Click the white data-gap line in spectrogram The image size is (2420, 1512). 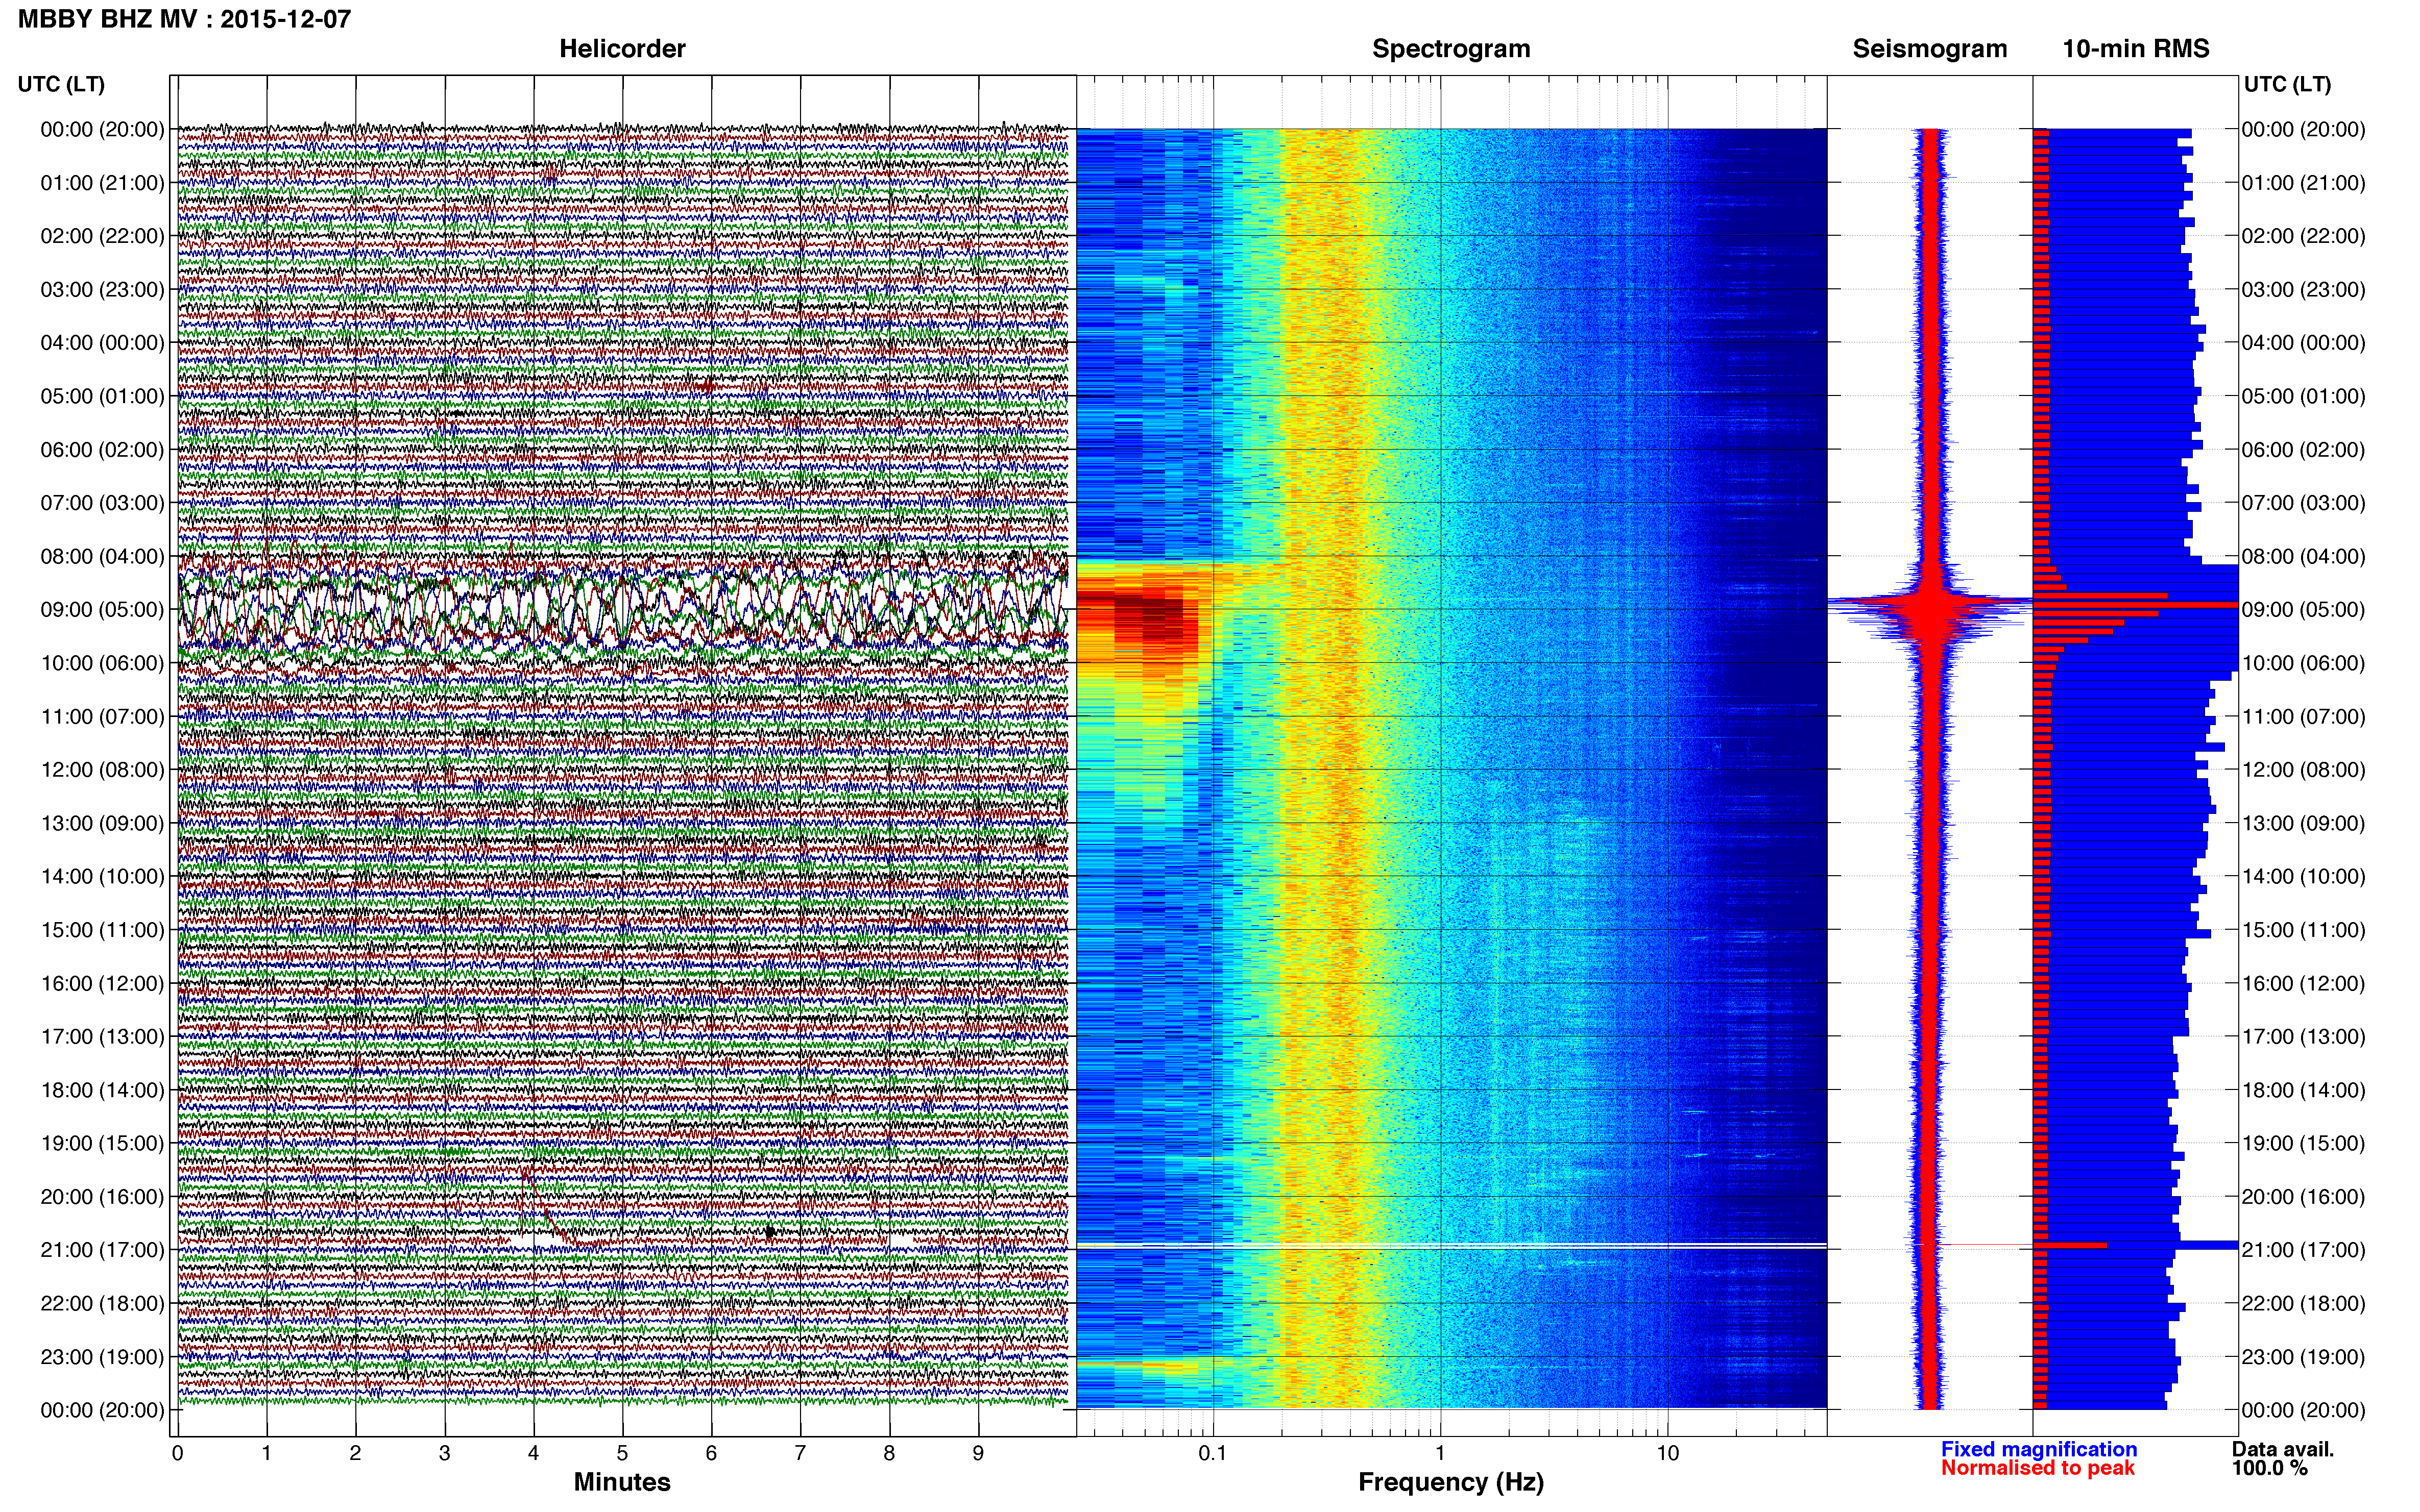(x=1451, y=1245)
